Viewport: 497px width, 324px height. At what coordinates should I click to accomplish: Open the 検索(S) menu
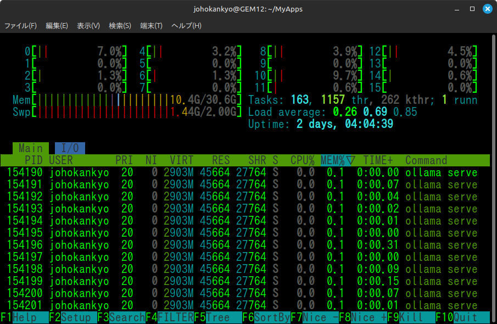pyautogui.click(x=120, y=26)
